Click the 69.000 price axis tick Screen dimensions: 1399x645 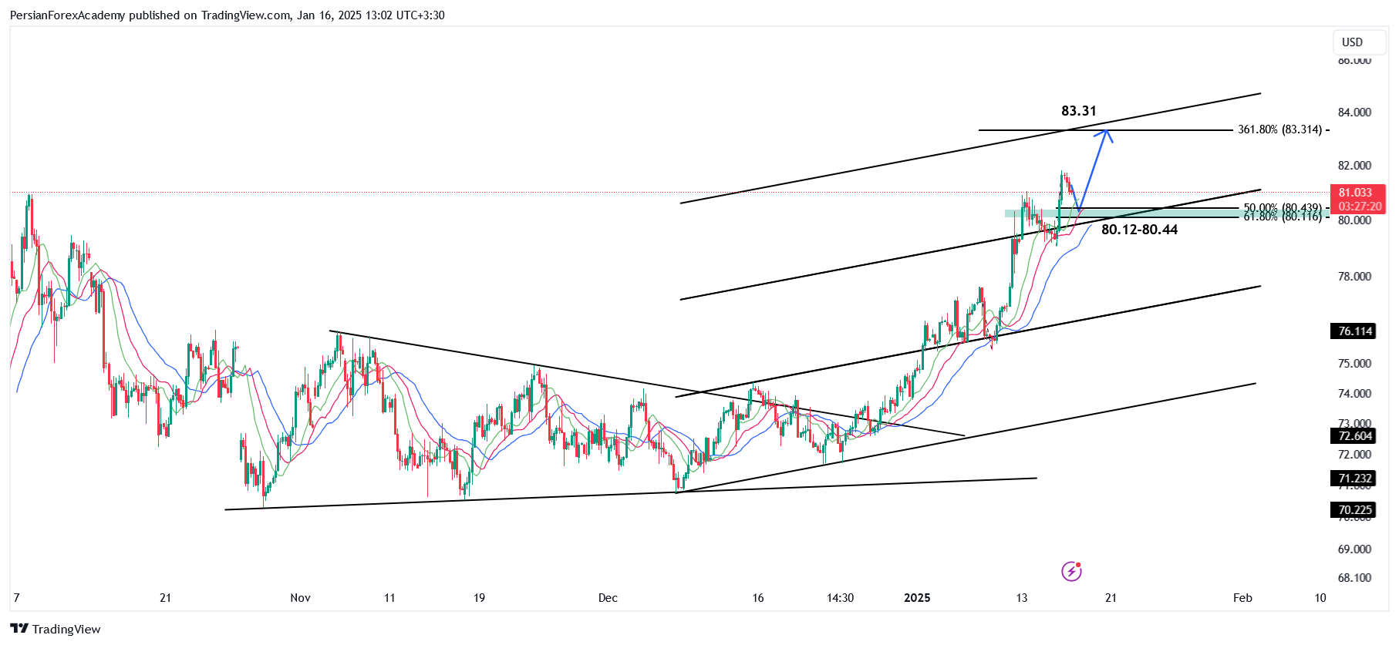pyautogui.click(x=1354, y=549)
